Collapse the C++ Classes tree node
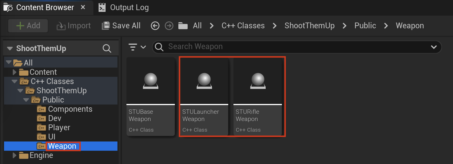The height and width of the screenshot is (164, 453). pos(15,81)
